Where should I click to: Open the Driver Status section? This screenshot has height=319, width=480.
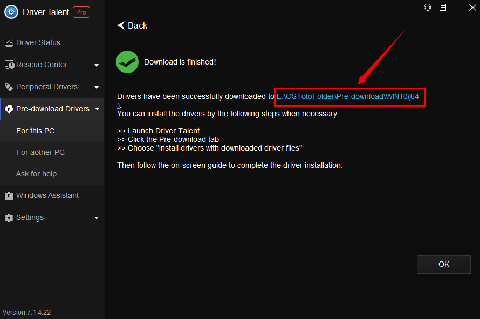click(x=52, y=42)
